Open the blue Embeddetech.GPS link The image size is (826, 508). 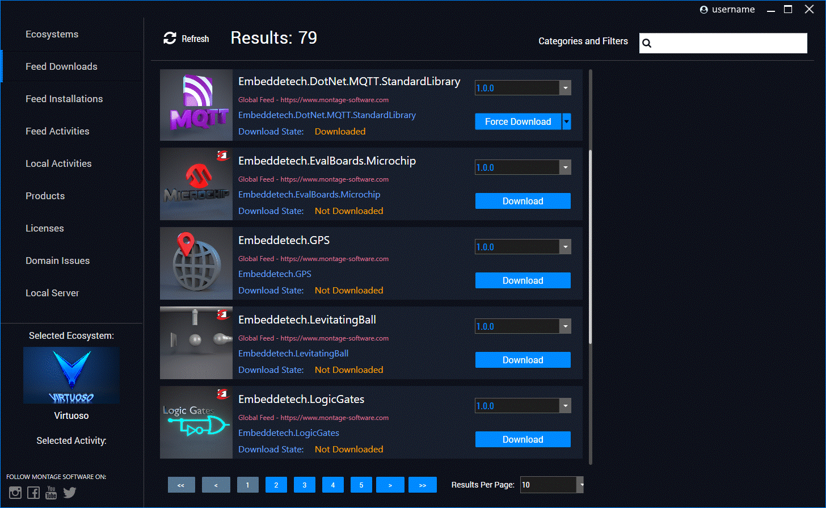(275, 274)
